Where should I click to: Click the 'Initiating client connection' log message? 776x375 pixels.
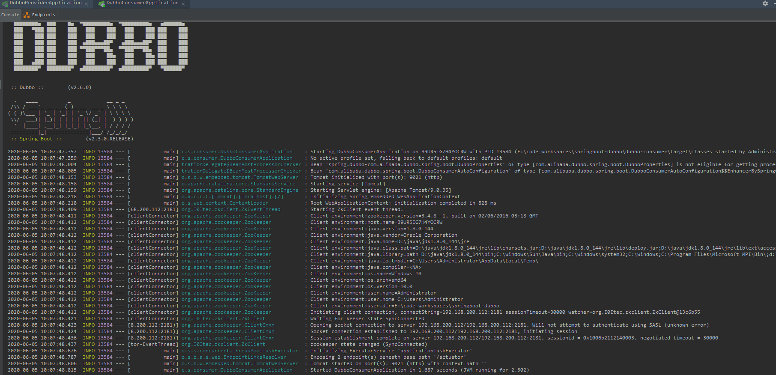(x=505, y=312)
